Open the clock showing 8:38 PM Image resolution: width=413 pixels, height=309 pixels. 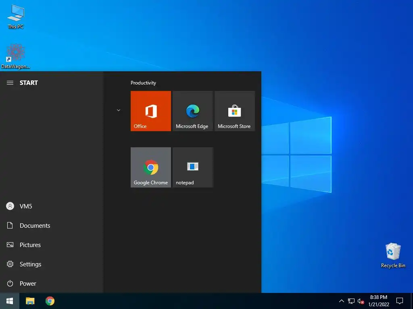[x=378, y=301]
